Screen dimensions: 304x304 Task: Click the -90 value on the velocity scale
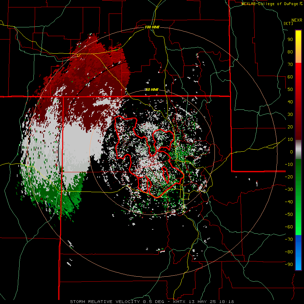pyautogui.click(x=289, y=264)
